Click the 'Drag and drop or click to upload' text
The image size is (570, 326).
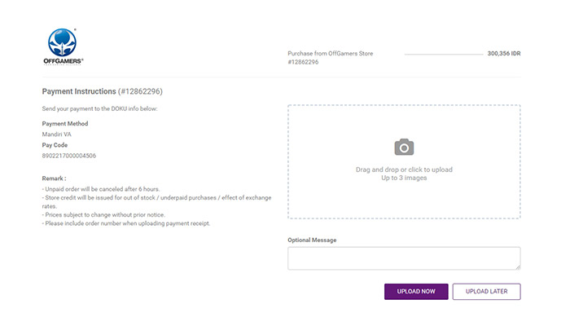(x=404, y=170)
